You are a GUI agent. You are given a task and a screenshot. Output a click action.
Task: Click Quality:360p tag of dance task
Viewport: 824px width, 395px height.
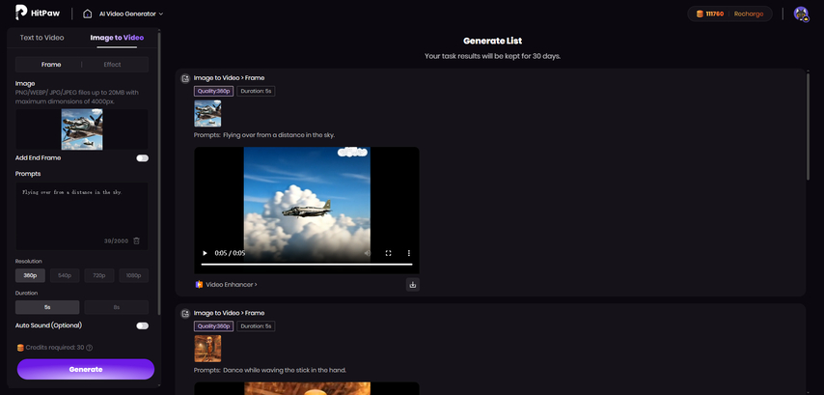(x=214, y=326)
